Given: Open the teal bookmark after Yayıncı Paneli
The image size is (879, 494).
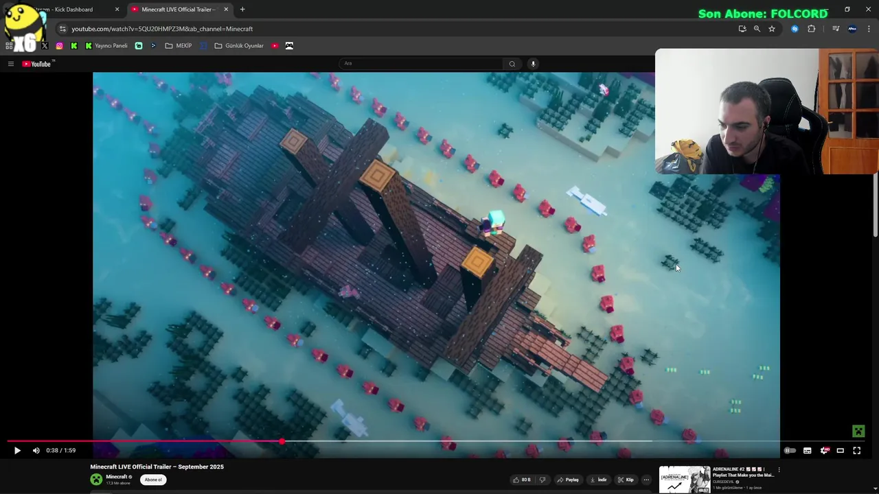Looking at the screenshot, I should (139, 46).
